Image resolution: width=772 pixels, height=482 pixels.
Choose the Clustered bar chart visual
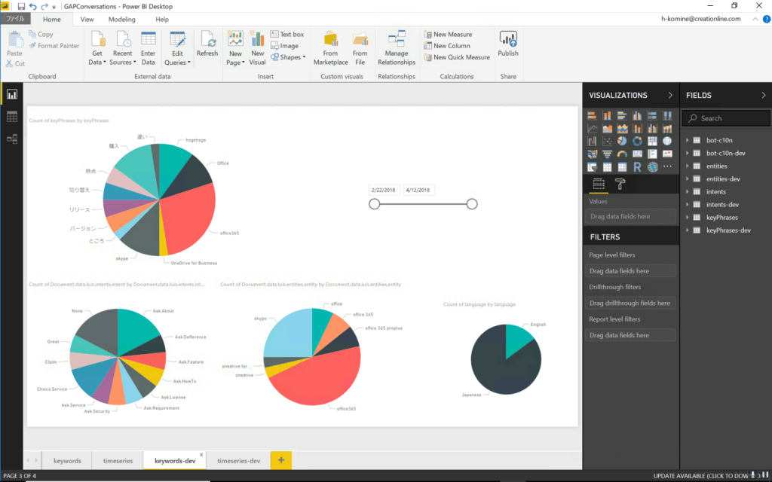point(622,115)
